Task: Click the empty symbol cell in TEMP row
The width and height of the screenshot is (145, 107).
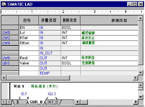Action: (29, 73)
